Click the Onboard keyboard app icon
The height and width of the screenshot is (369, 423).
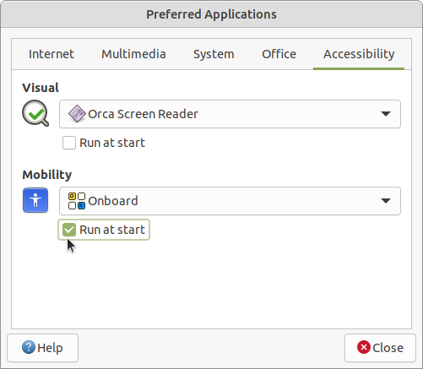coord(77,201)
